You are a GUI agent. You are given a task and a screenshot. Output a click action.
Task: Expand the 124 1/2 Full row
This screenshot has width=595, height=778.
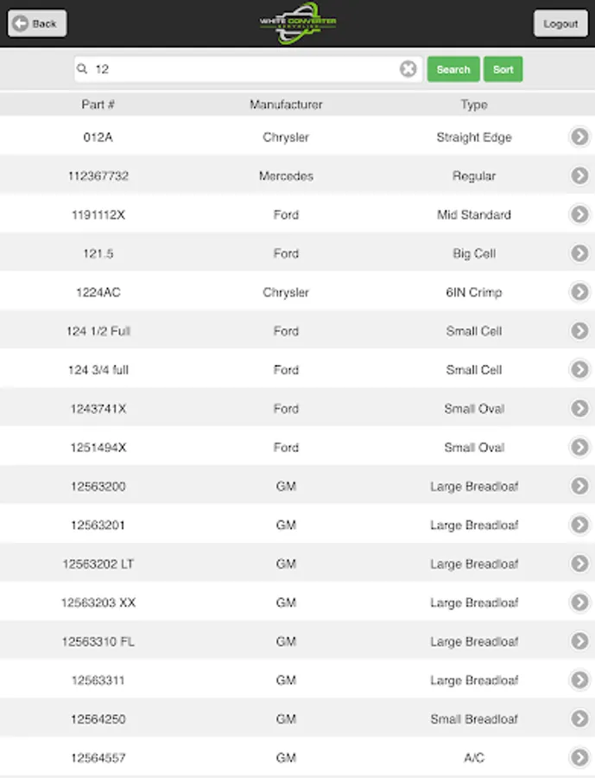(x=579, y=331)
